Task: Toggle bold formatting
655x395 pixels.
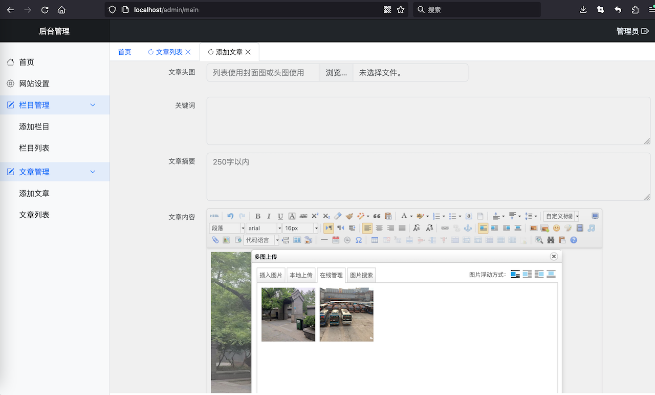Action: pos(257,216)
